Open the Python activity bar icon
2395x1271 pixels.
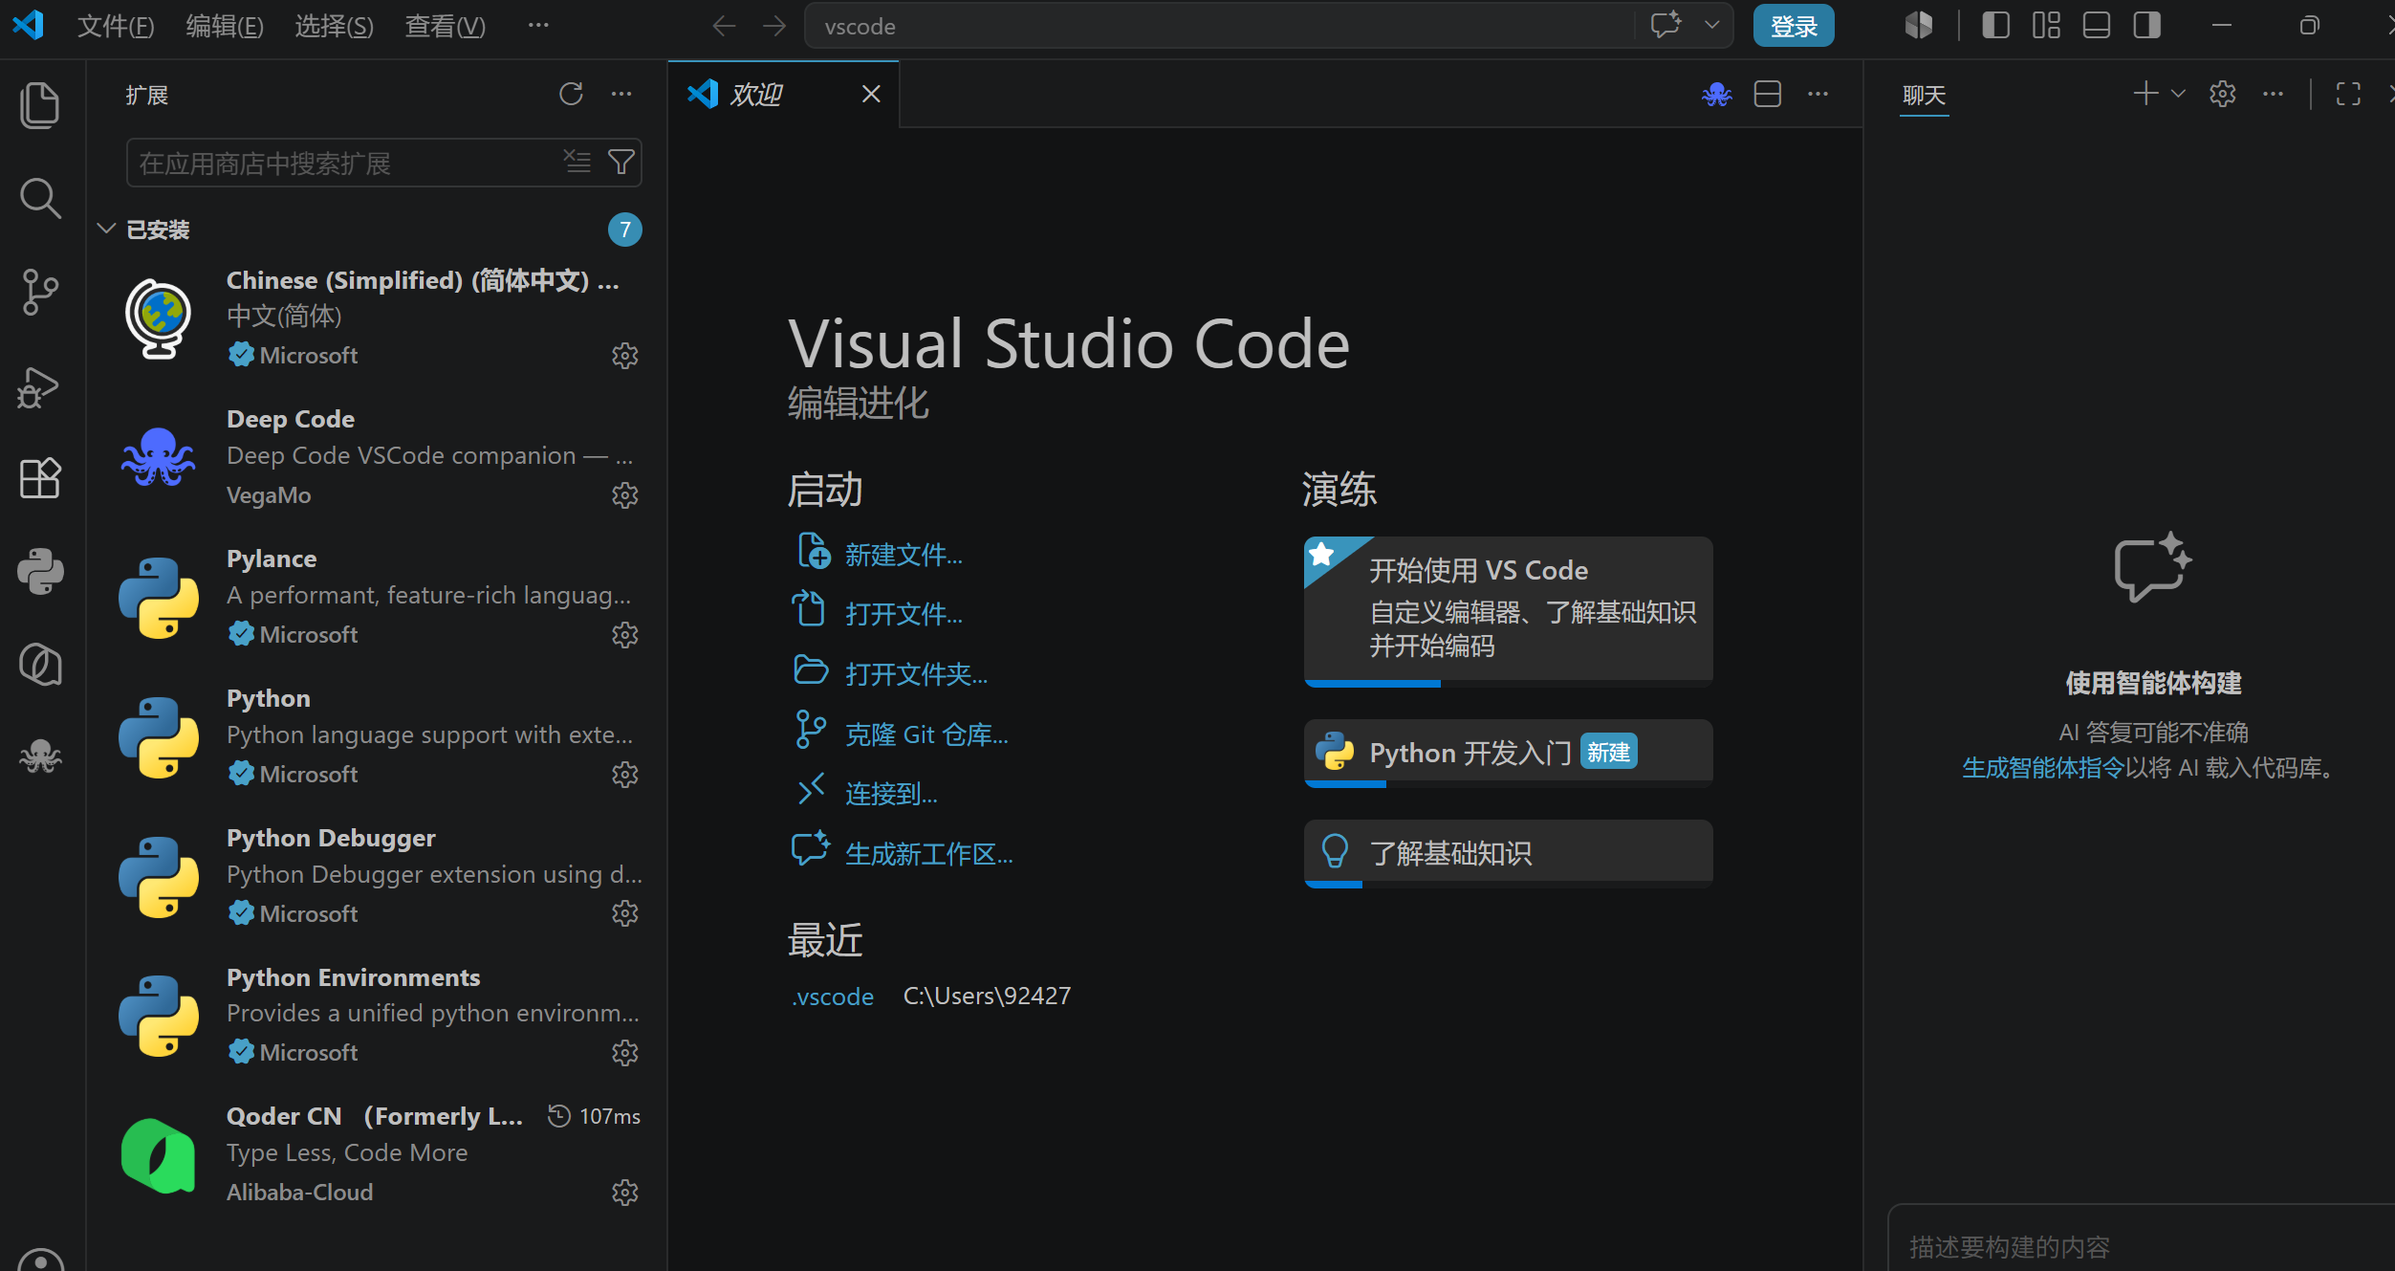coord(40,571)
